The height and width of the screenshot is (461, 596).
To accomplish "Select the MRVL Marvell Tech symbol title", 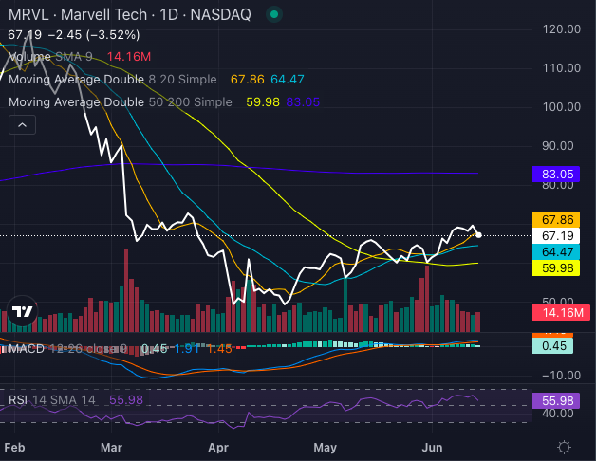I will click(x=130, y=15).
